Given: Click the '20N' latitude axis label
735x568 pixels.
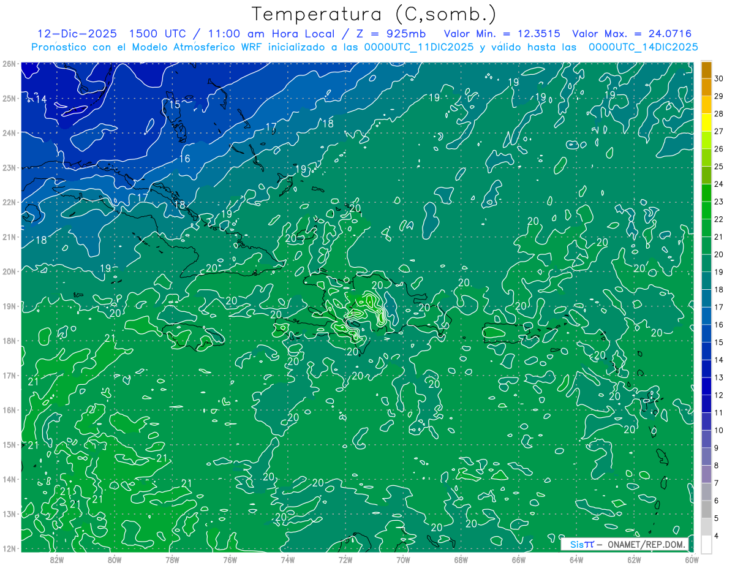Looking at the screenshot, I should [x=9, y=271].
